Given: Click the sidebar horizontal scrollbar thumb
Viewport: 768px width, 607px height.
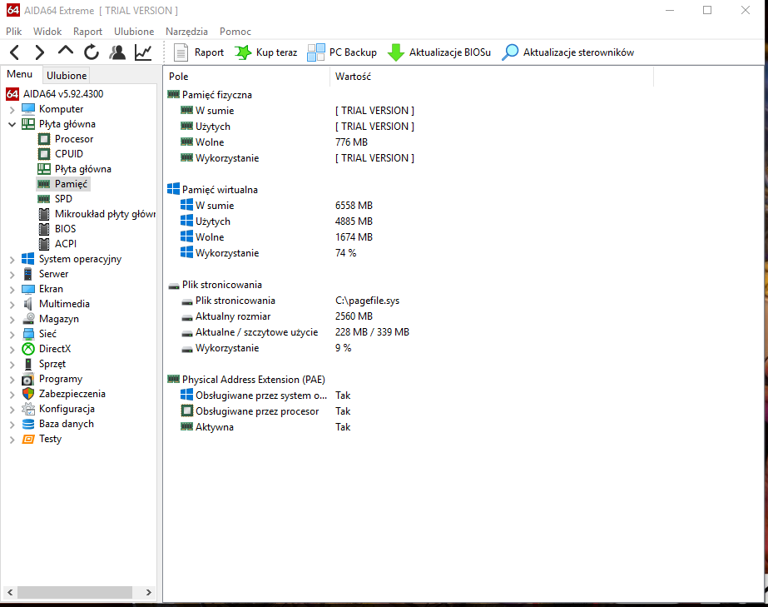Looking at the screenshot, I should pos(75,592).
